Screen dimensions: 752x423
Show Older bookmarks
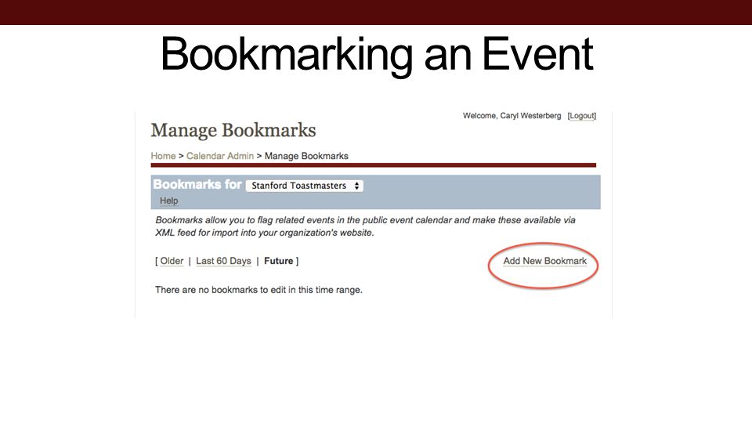(x=172, y=261)
